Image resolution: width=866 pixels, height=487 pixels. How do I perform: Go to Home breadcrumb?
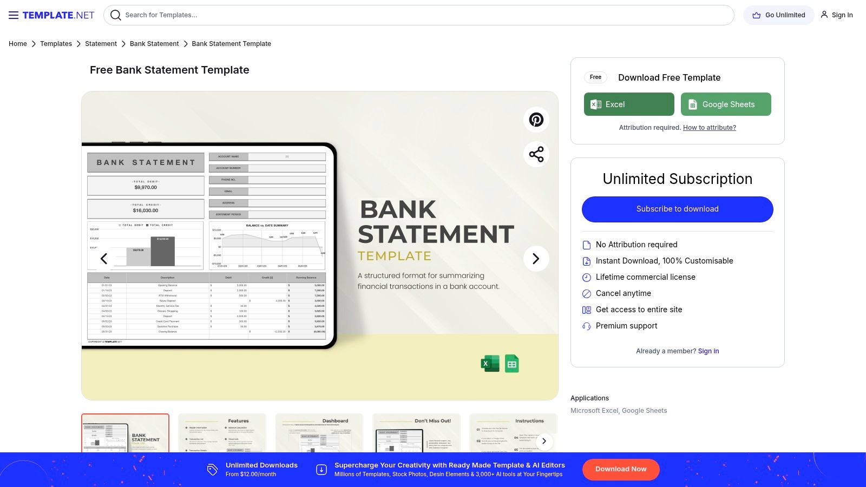[x=18, y=44]
